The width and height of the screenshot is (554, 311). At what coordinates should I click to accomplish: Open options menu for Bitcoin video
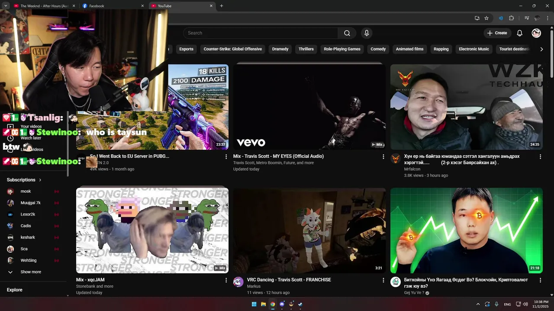click(540, 280)
